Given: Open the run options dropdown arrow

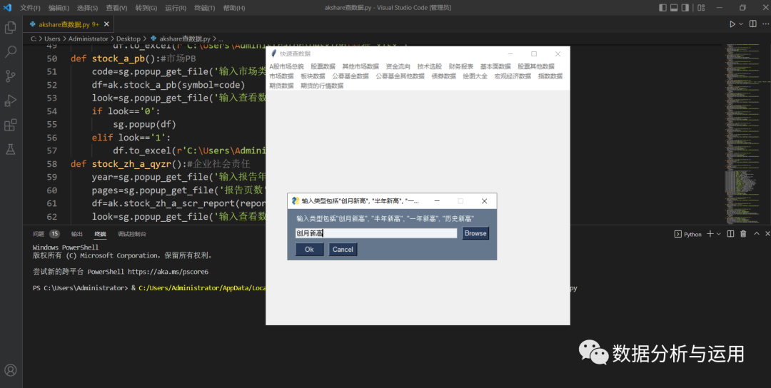Looking at the screenshot, I should (741, 24).
